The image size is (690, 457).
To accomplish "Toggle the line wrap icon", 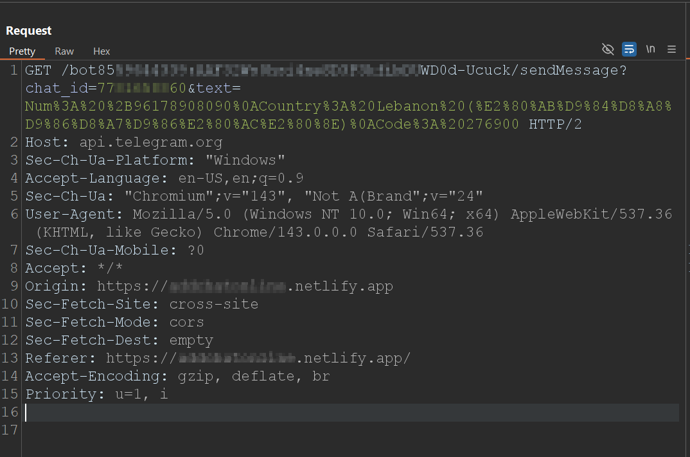I will pos(629,49).
